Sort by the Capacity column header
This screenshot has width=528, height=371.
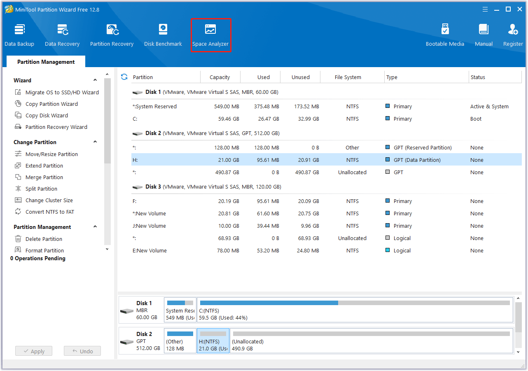tap(220, 77)
